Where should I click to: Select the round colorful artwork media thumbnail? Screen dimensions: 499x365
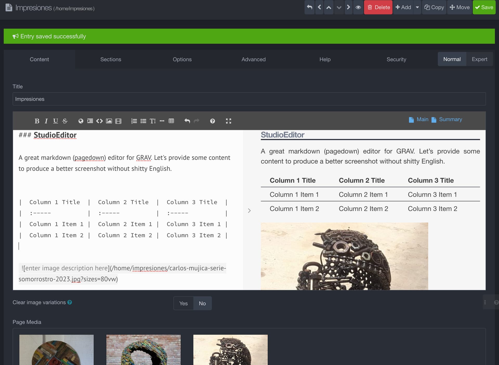56,350
